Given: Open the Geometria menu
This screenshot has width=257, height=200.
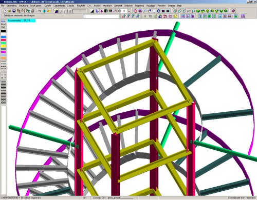Looking at the screenshot, I should point(12,6).
